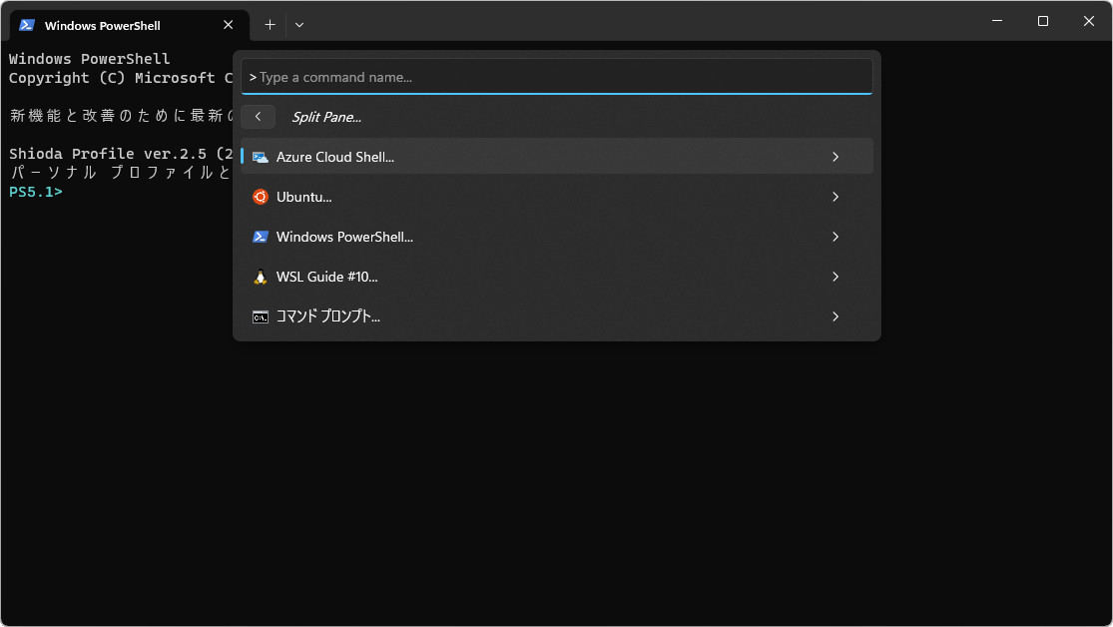Click the PS5.1> prompt in the terminal
Image resolution: width=1113 pixels, height=627 pixels.
click(36, 192)
